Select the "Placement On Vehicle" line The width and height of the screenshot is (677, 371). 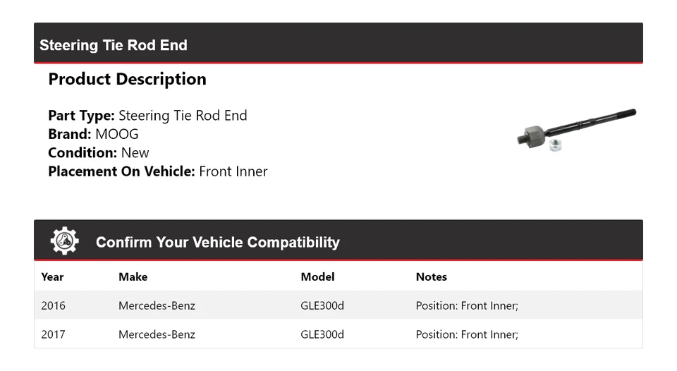[x=158, y=171]
